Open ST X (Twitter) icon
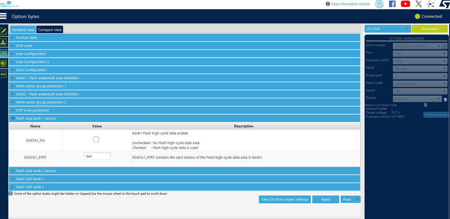450x219 pixels. [x=419, y=4]
